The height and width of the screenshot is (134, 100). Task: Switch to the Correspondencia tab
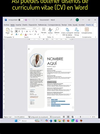point(54,25)
